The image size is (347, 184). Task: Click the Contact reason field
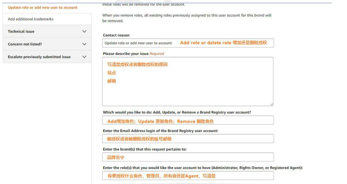188,43
